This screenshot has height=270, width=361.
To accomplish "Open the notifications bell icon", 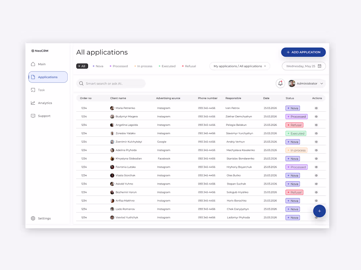I will (280, 83).
